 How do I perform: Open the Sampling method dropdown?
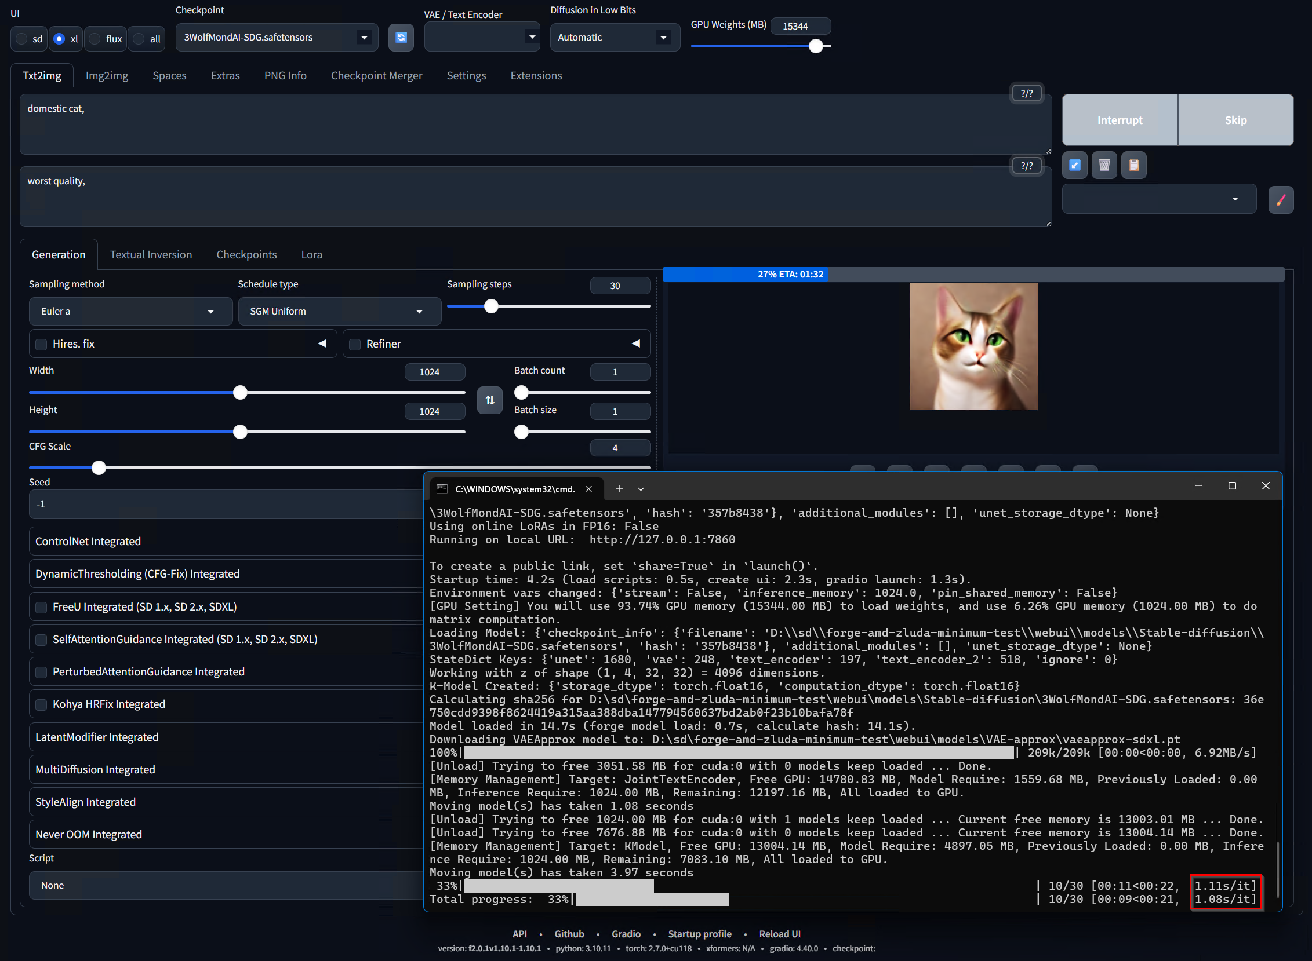(130, 311)
